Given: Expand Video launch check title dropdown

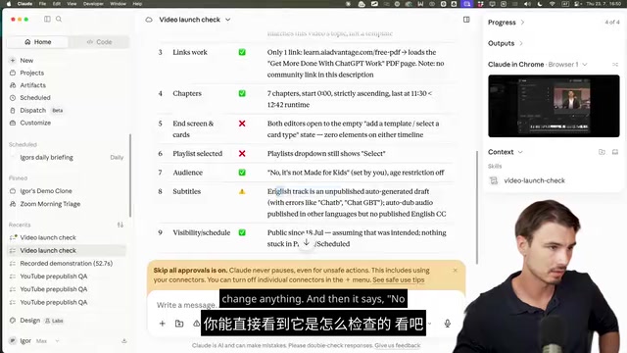Looking at the screenshot, I should [x=228, y=20].
